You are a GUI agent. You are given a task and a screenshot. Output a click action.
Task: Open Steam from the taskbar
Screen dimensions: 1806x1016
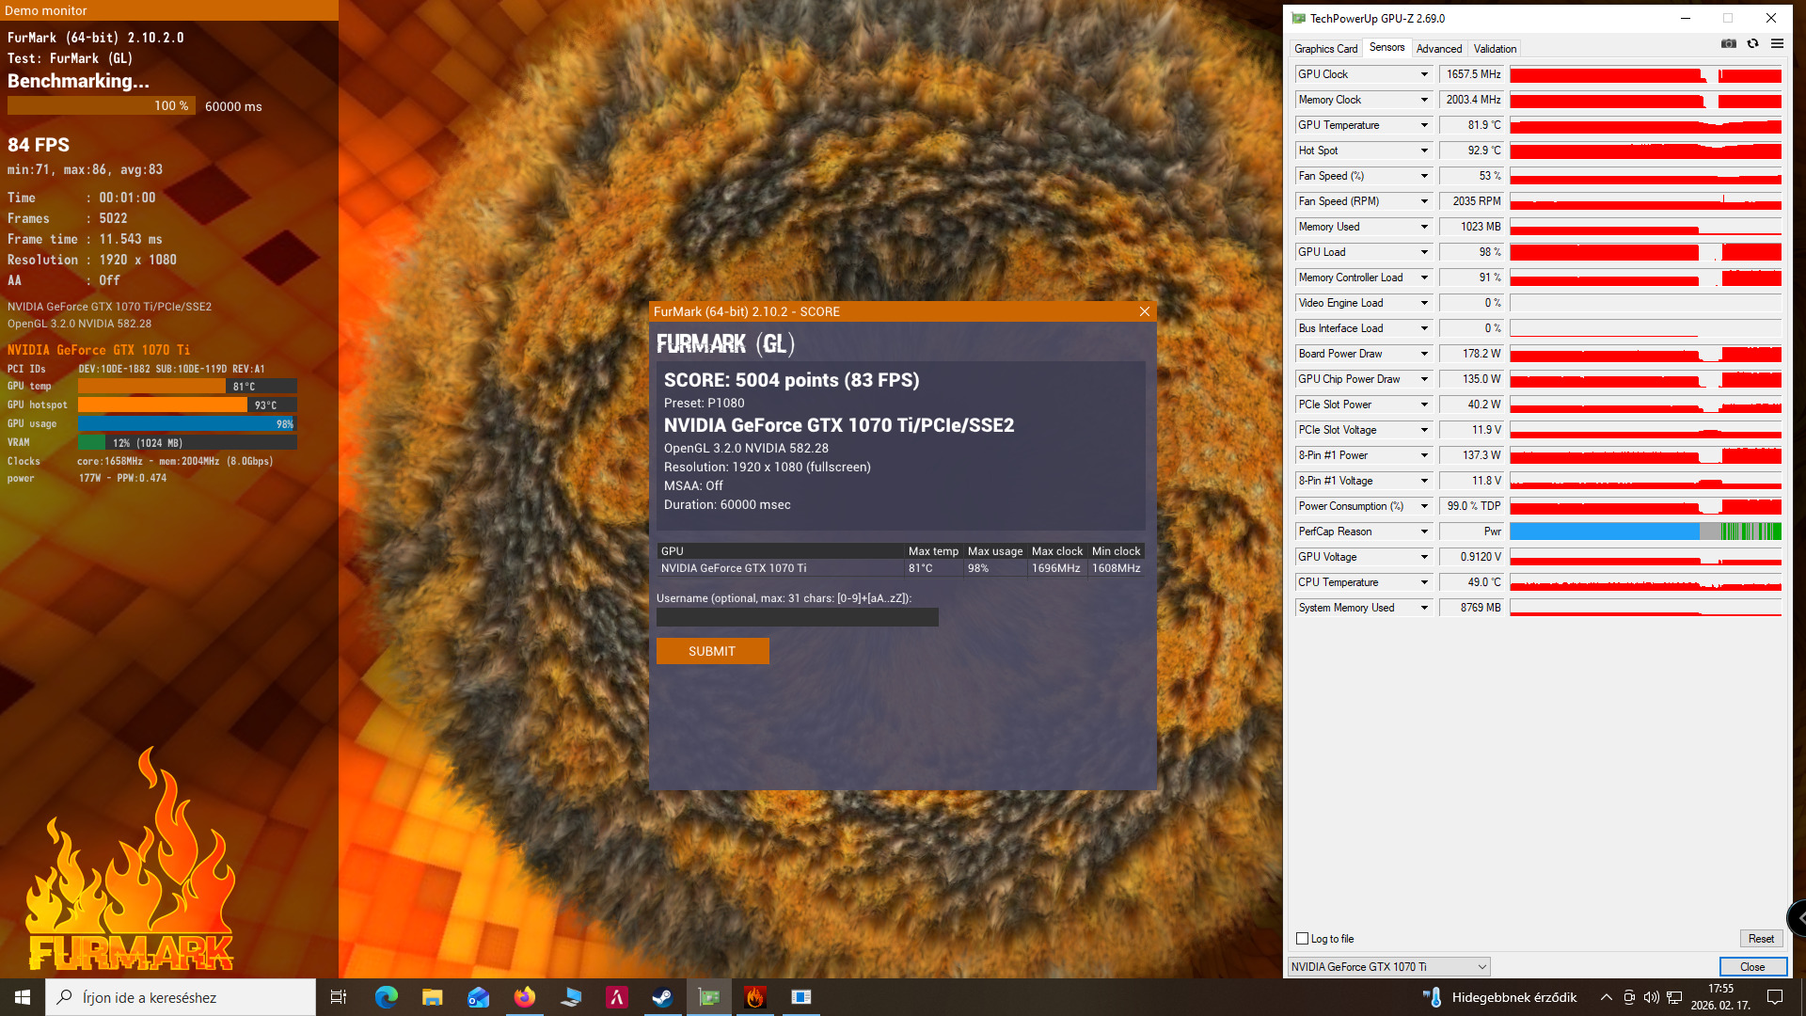662,997
